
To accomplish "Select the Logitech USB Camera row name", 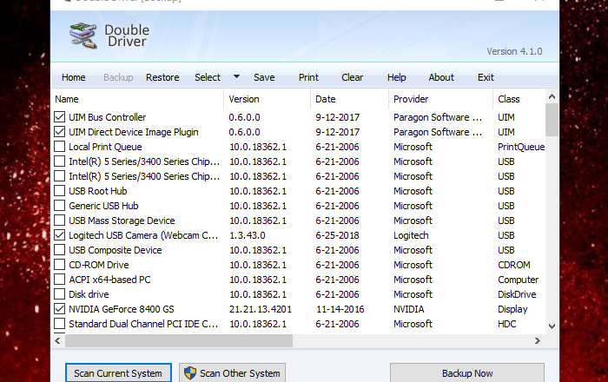I will click(143, 234).
